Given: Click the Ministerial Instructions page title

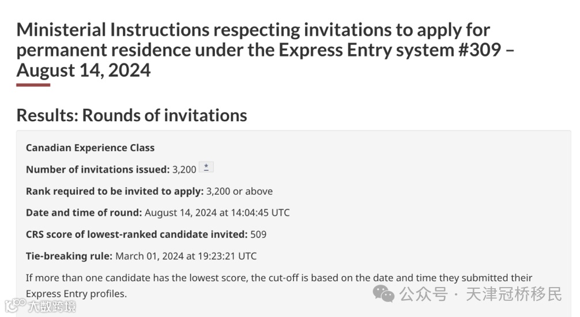Looking at the screenshot, I should [265, 50].
